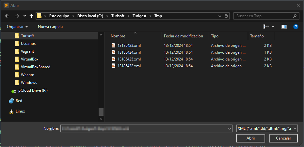304x147 pixels.
Task: Open the XML file type filter dropdown
Action: tap(267, 128)
